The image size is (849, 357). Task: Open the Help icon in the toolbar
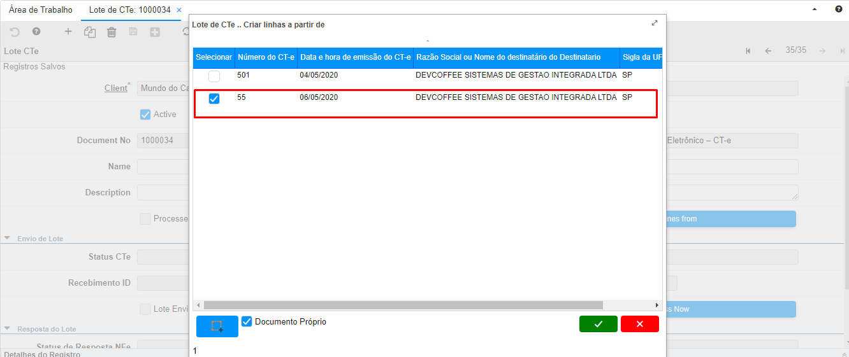[36, 31]
